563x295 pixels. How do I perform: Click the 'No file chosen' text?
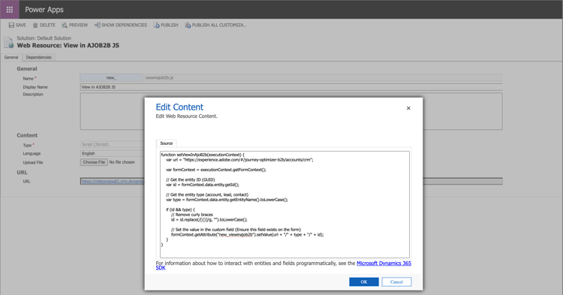(122, 162)
